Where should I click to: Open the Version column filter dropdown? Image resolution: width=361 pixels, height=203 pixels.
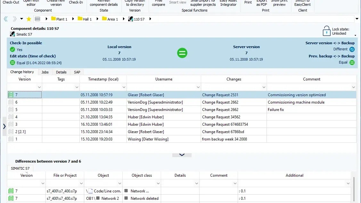pos(39,87)
